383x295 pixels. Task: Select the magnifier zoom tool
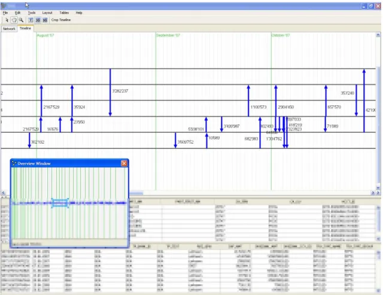click(22, 20)
